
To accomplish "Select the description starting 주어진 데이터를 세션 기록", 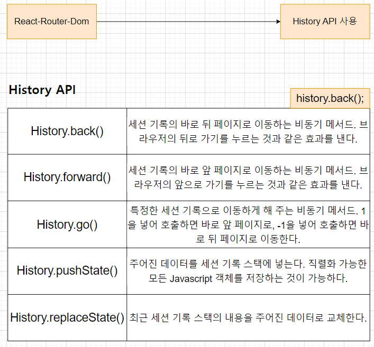I will pos(248,271).
